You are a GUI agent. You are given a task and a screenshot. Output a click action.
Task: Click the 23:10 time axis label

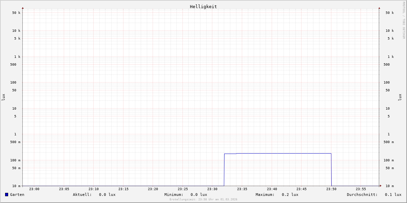(94, 189)
